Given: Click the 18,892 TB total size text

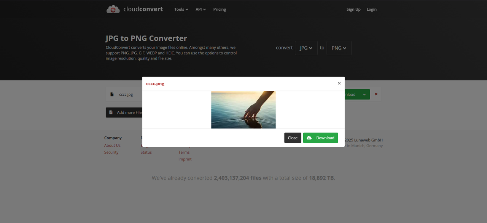Looking at the screenshot, I should pos(321,178).
